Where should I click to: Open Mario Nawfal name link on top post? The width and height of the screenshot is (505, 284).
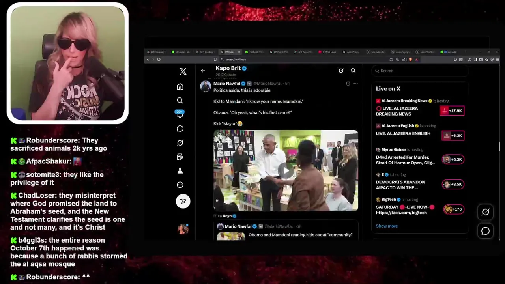coord(226,84)
